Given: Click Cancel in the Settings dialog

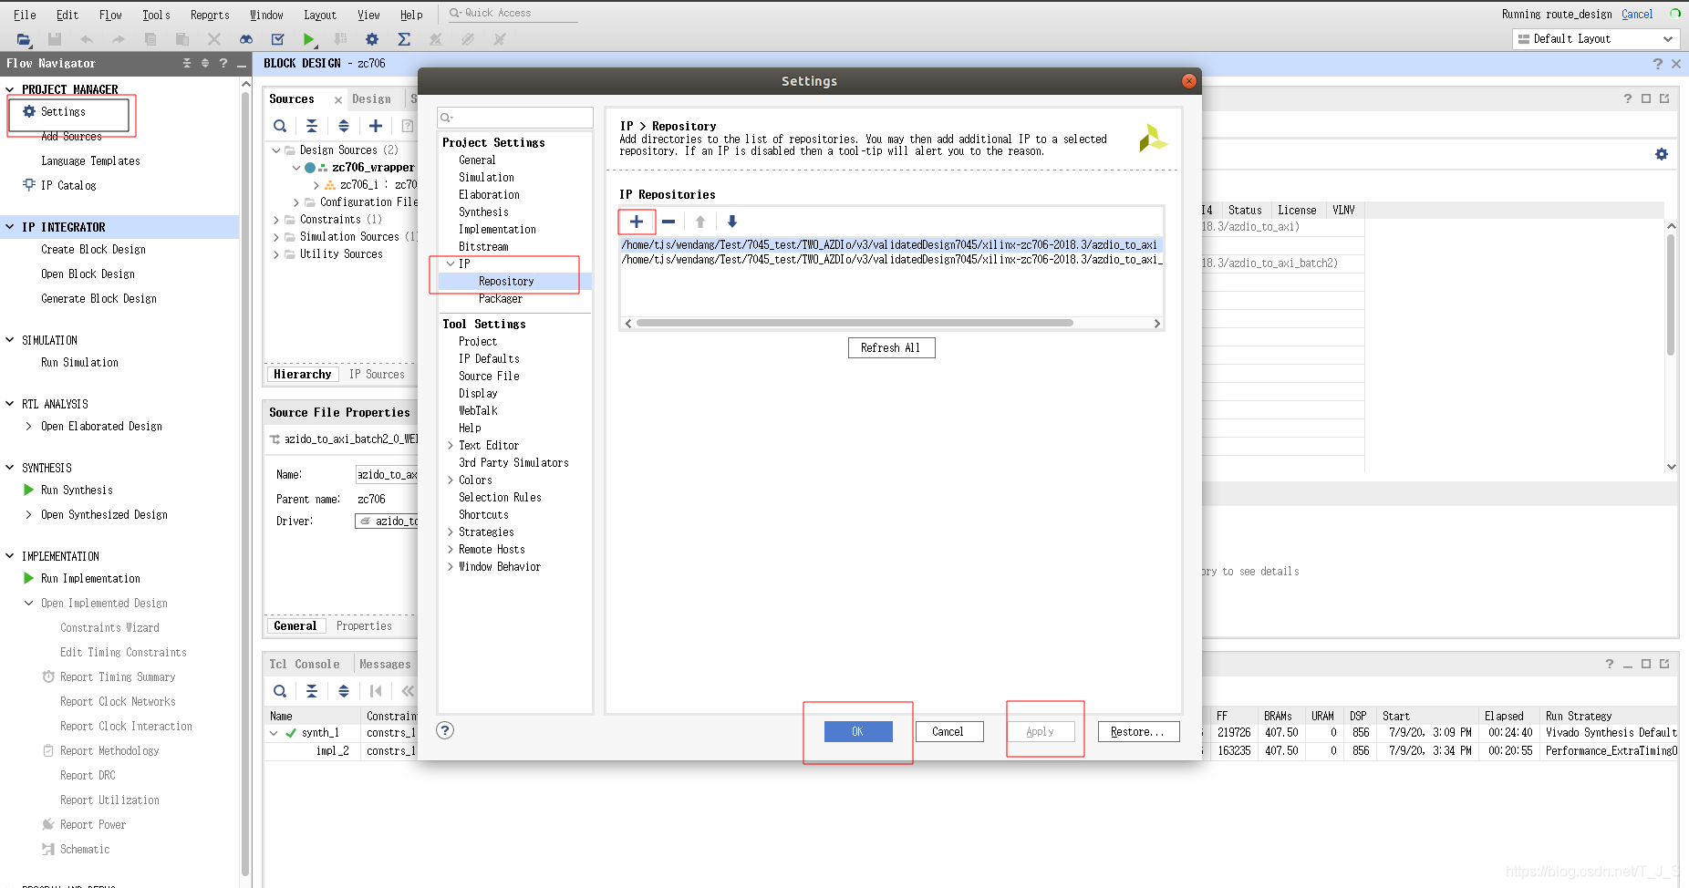Looking at the screenshot, I should click(948, 731).
